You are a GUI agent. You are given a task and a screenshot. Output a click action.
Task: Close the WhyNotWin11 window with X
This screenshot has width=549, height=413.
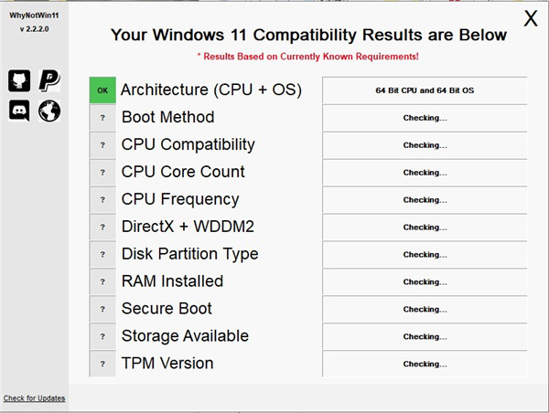[530, 19]
